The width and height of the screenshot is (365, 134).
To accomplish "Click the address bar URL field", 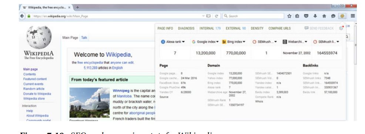I will pos(116,16).
